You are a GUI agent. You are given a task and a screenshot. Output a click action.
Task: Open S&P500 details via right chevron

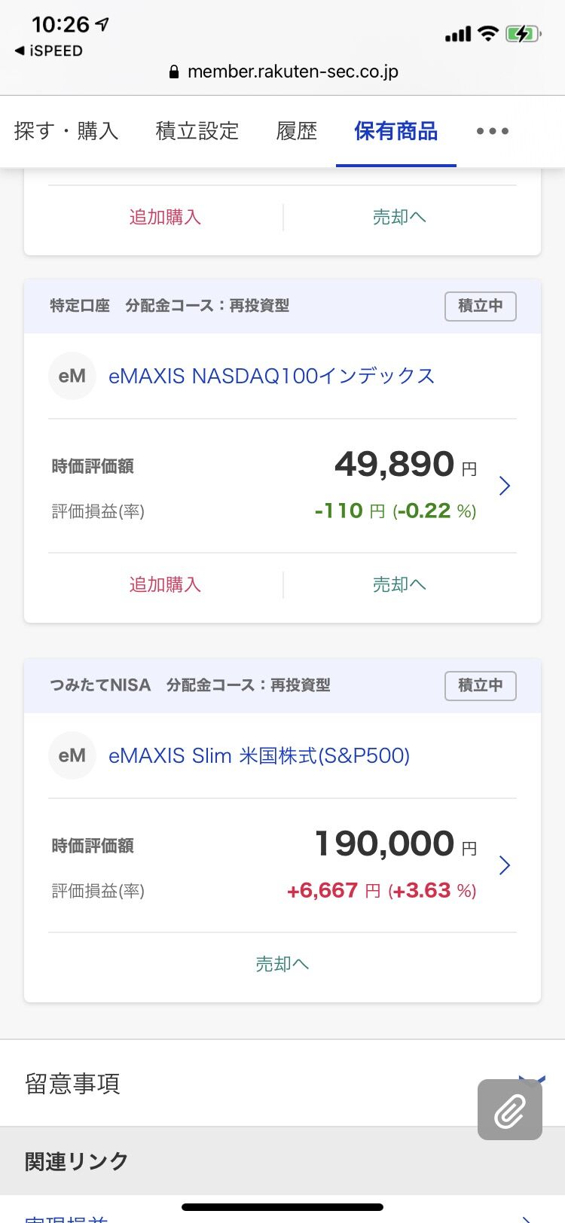pos(505,865)
